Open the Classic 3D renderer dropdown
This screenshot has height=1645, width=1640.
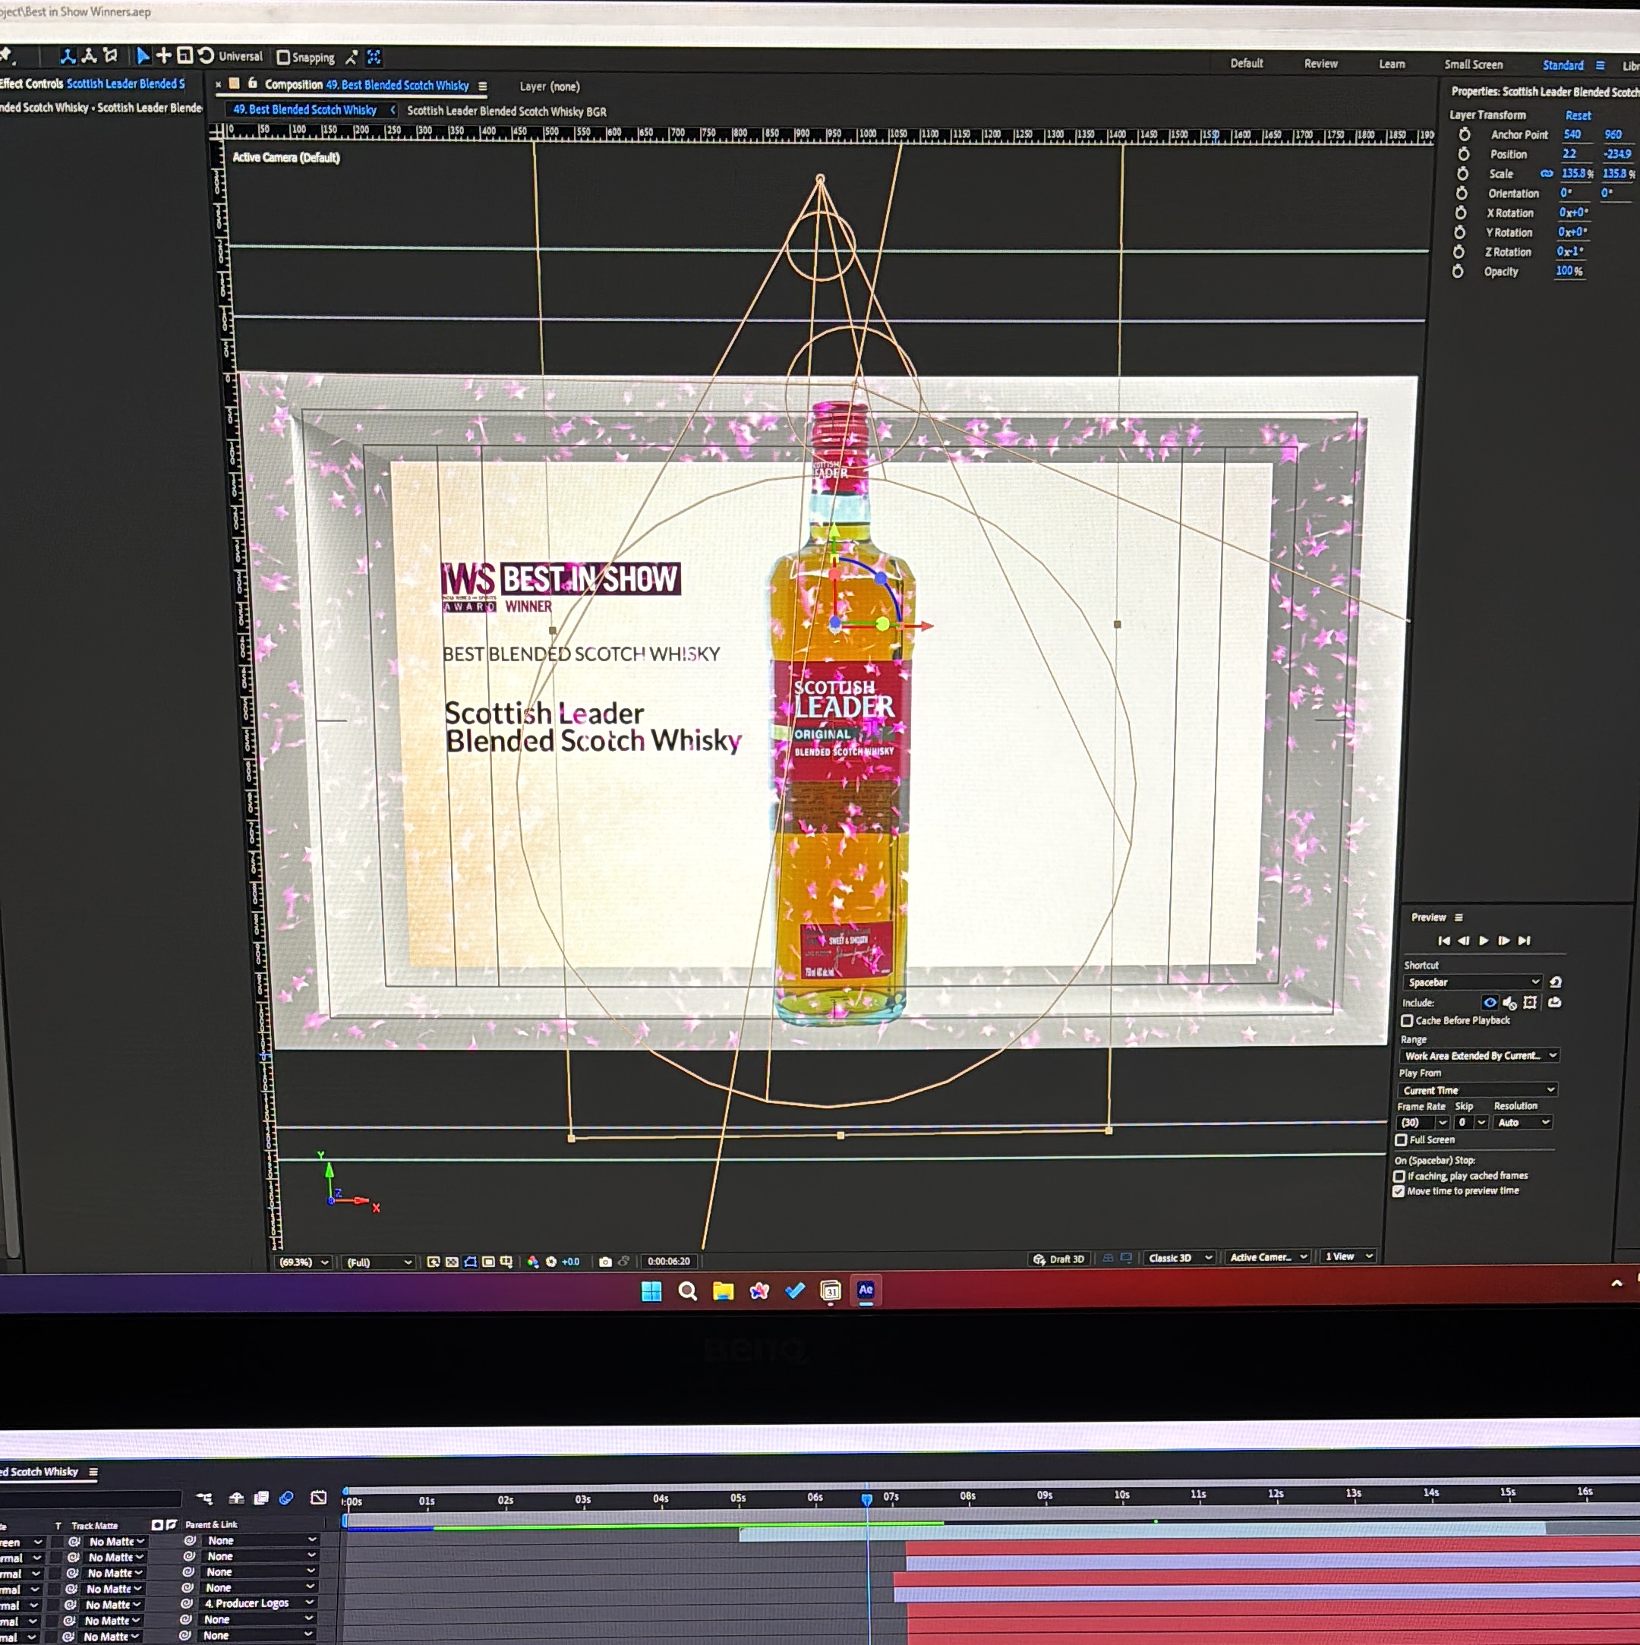[x=1179, y=1258]
